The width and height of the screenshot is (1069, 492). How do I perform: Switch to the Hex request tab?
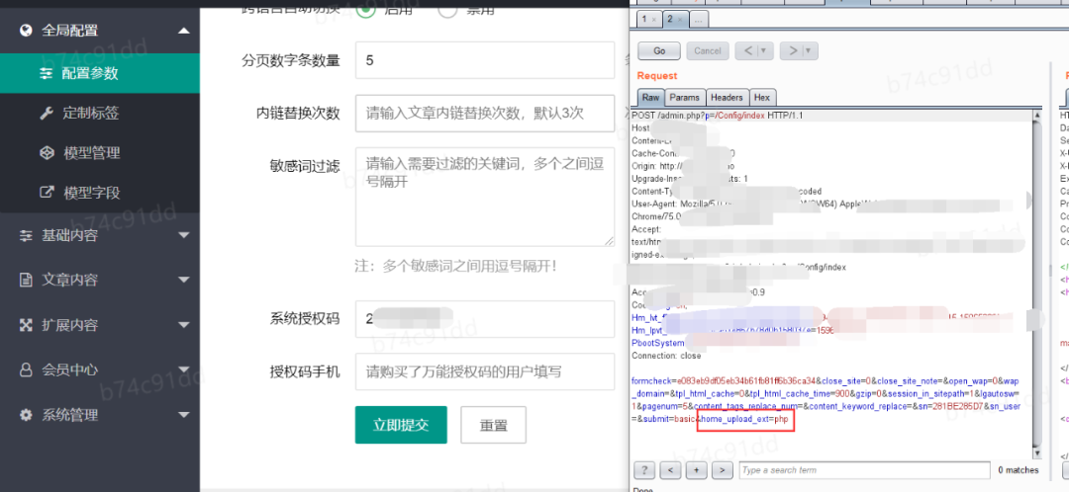pos(761,98)
